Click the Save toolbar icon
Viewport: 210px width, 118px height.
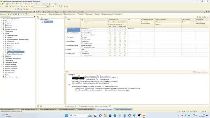(x=7, y=7)
